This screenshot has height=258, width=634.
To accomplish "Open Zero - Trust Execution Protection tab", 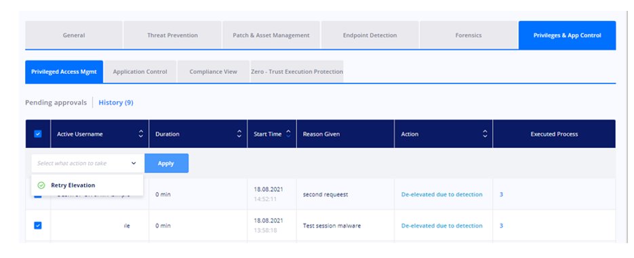I will [297, 72].
